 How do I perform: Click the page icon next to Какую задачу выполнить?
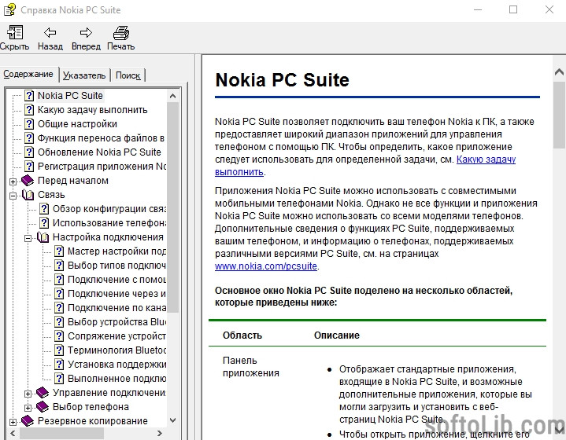29,109
